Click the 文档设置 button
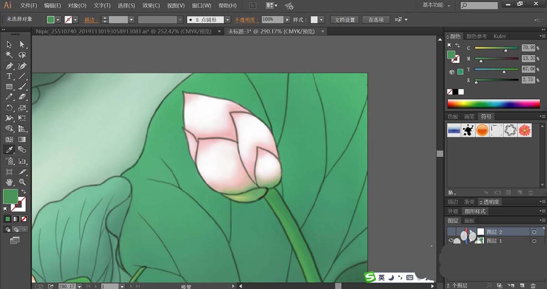 tap(344, 20)
